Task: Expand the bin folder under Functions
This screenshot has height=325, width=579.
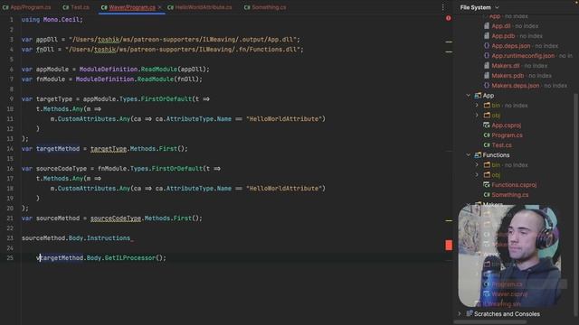Action: [x=477, y=165]
